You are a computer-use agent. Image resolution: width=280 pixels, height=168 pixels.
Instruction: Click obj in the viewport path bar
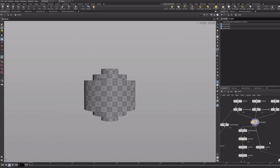click(x=11, y=15)
